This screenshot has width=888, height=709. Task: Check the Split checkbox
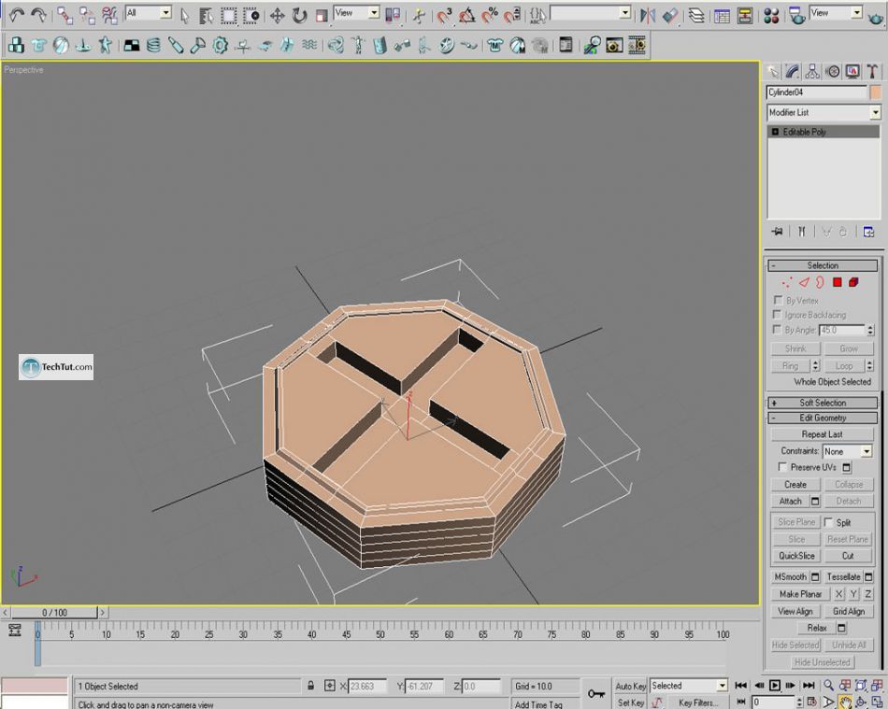(x=828, y=521)
